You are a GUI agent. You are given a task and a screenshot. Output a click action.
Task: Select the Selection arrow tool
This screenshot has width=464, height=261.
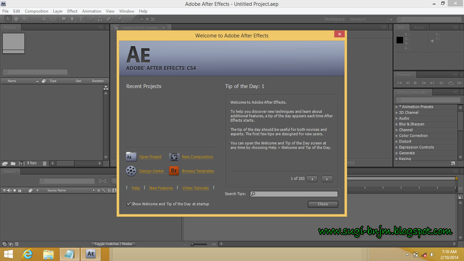[8, 19]
